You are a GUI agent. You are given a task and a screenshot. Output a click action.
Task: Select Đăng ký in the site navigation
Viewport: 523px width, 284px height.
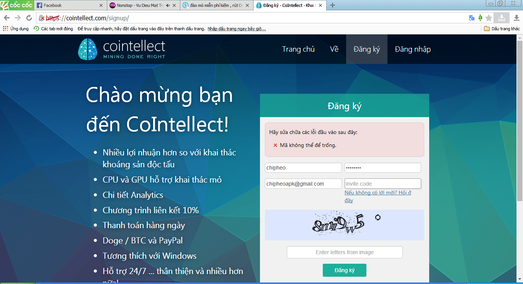click(x=367, y=49)
